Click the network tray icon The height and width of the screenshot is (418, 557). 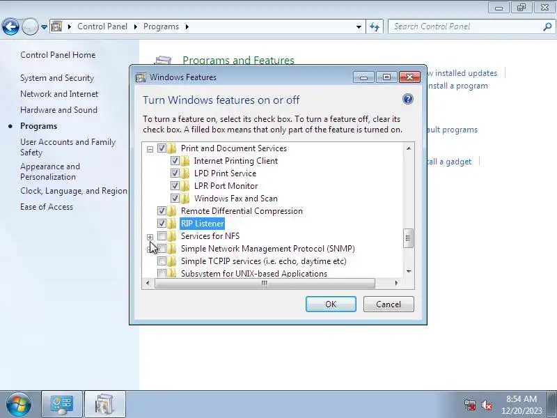click(470, 405)
